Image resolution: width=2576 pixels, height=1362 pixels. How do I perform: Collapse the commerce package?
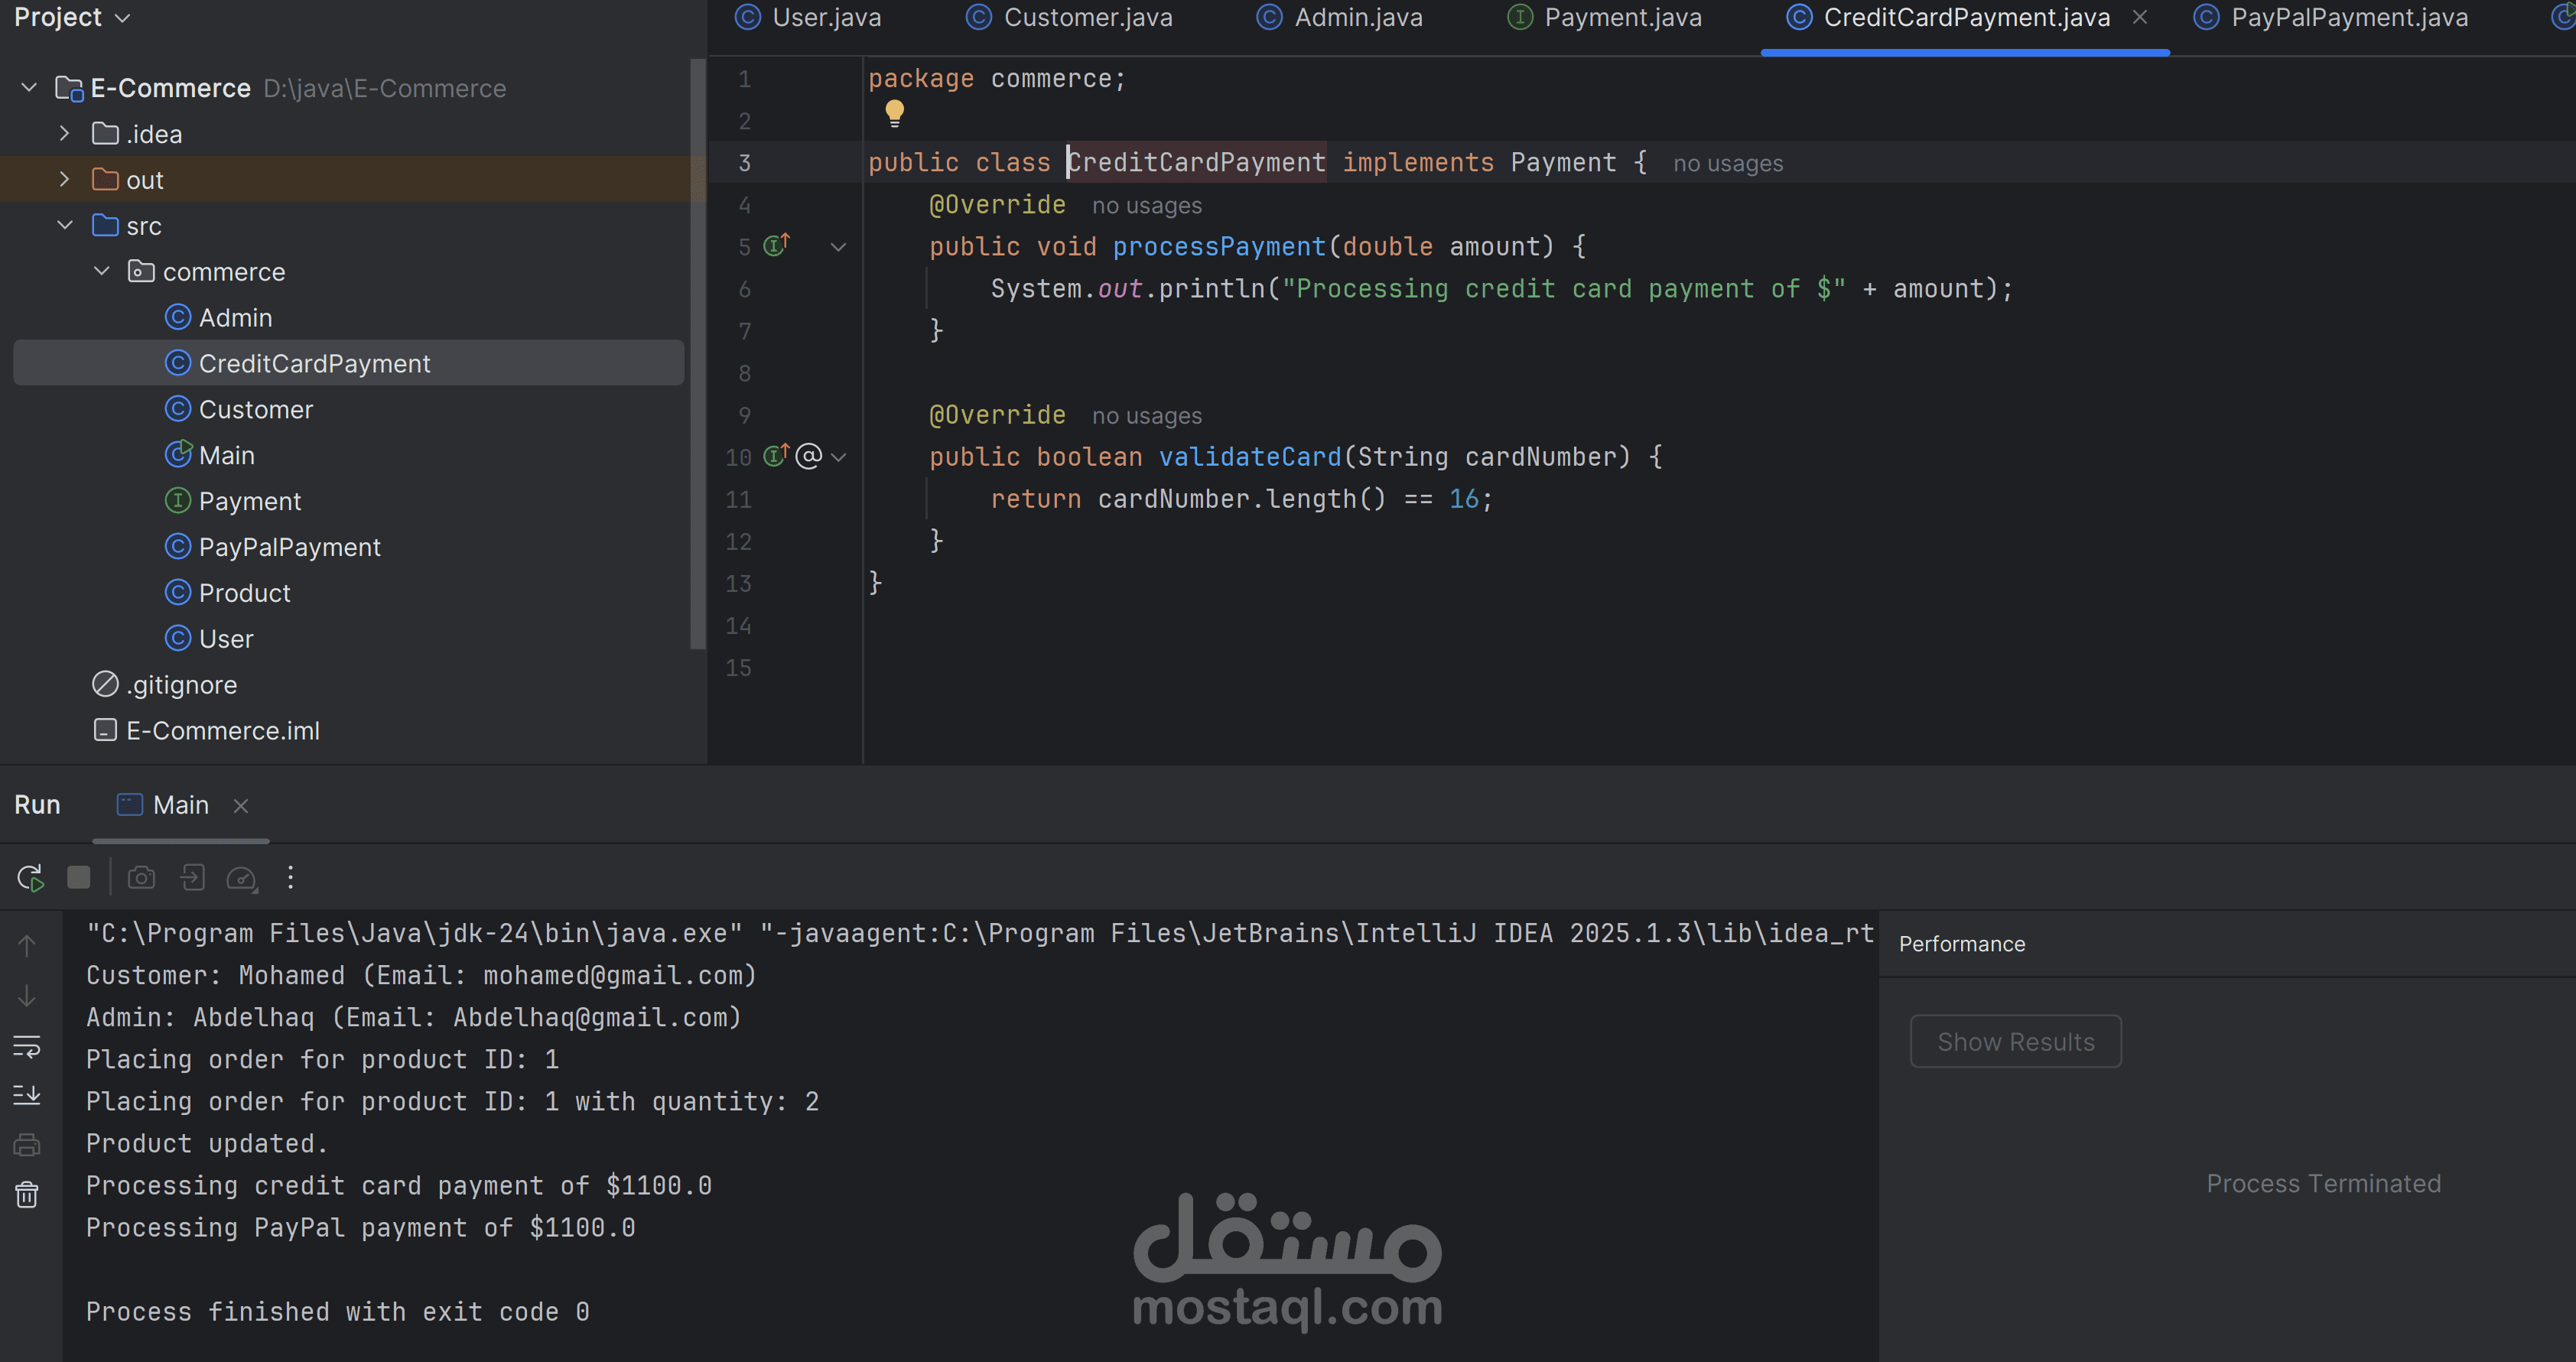tap(101, 271)
